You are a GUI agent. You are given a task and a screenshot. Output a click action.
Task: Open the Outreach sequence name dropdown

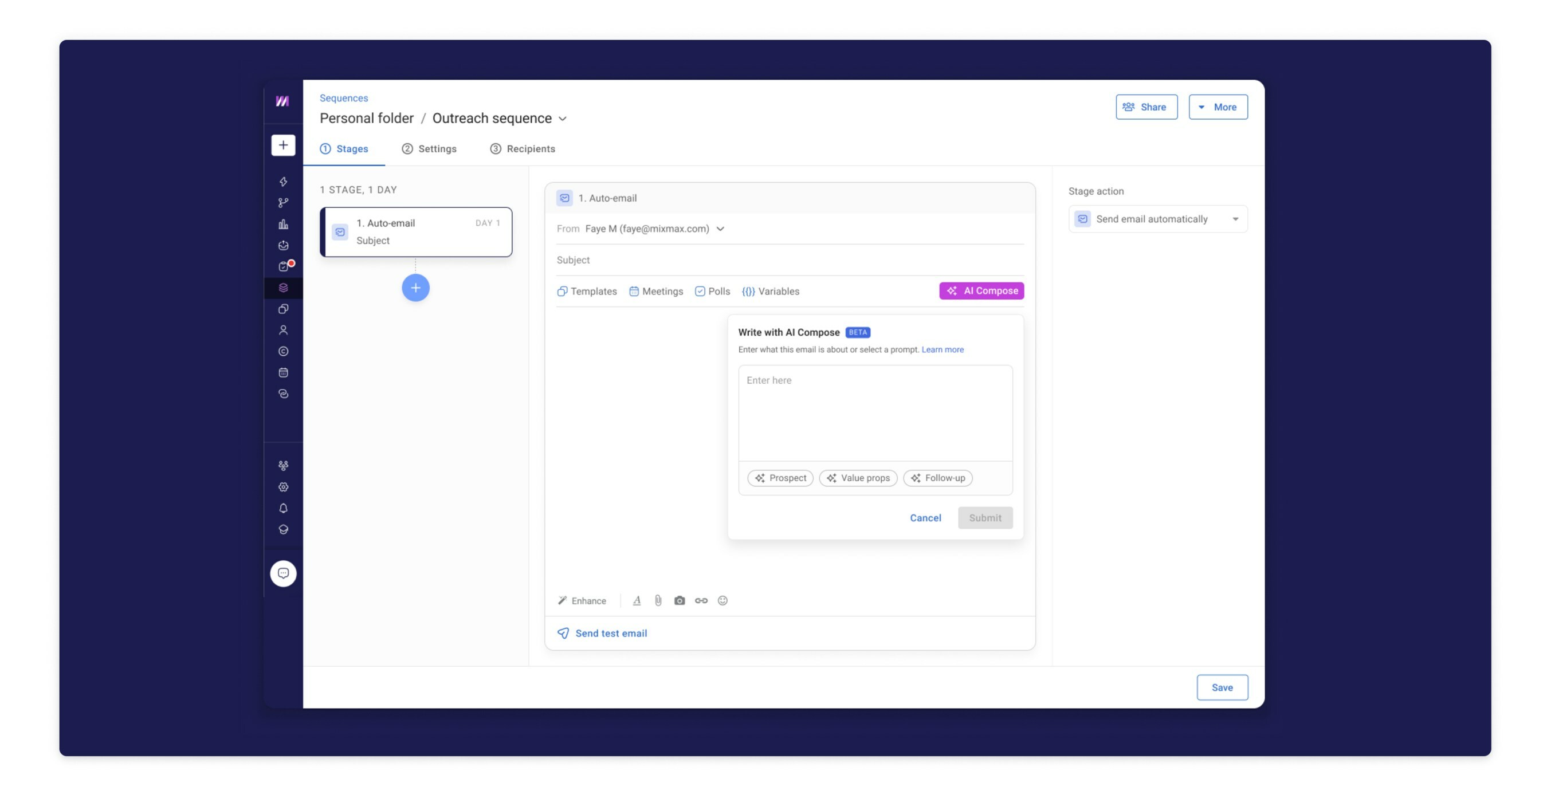pos(563,119)
